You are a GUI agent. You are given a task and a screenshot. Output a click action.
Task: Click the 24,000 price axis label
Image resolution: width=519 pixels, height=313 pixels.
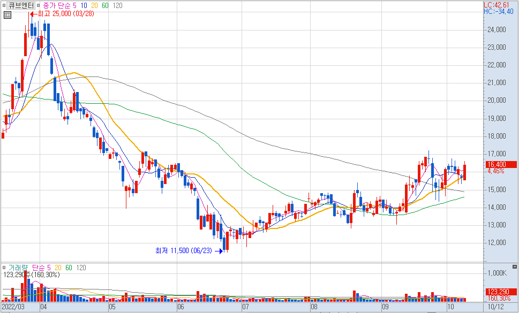[x=497, y=30]
